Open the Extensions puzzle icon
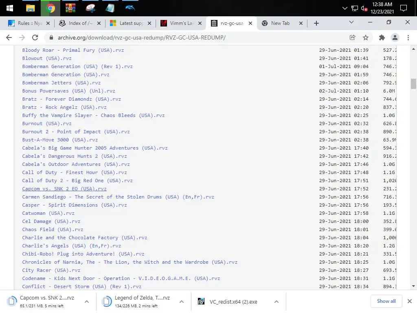417x313 pixels. pos(382,37)
